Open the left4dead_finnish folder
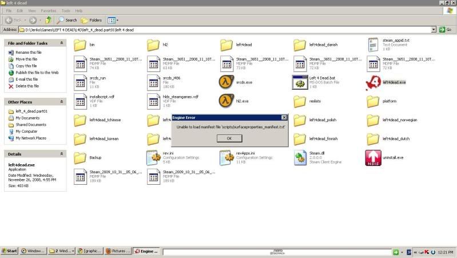The image size is (457, 258). [x=300, y=139]
